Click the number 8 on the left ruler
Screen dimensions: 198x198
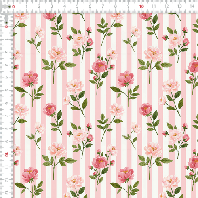pyautogui.click(x=6, y=129)
